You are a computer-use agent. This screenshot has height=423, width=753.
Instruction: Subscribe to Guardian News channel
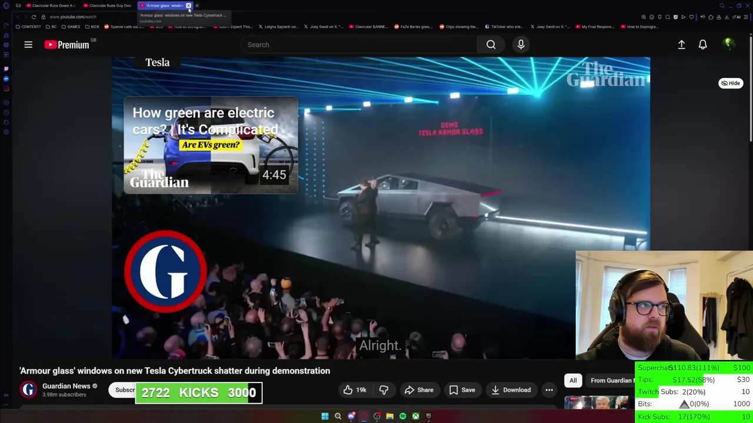(x=124, y=390)
